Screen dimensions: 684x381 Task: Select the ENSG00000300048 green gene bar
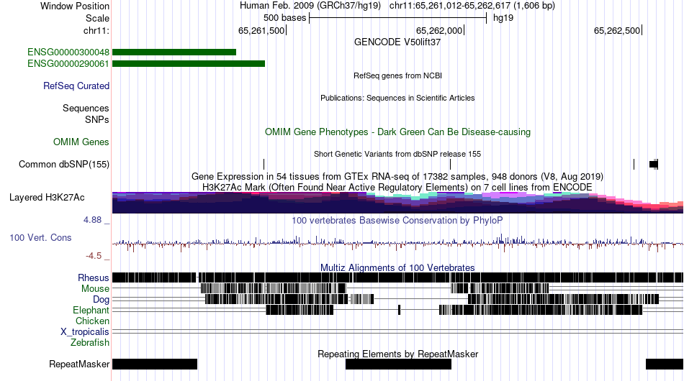click(x=174, y=52)
